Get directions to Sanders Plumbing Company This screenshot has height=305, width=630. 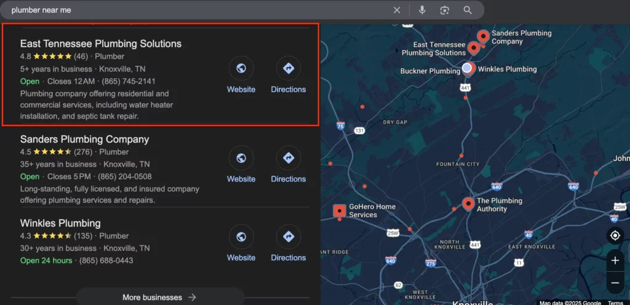tap(288, 158)
